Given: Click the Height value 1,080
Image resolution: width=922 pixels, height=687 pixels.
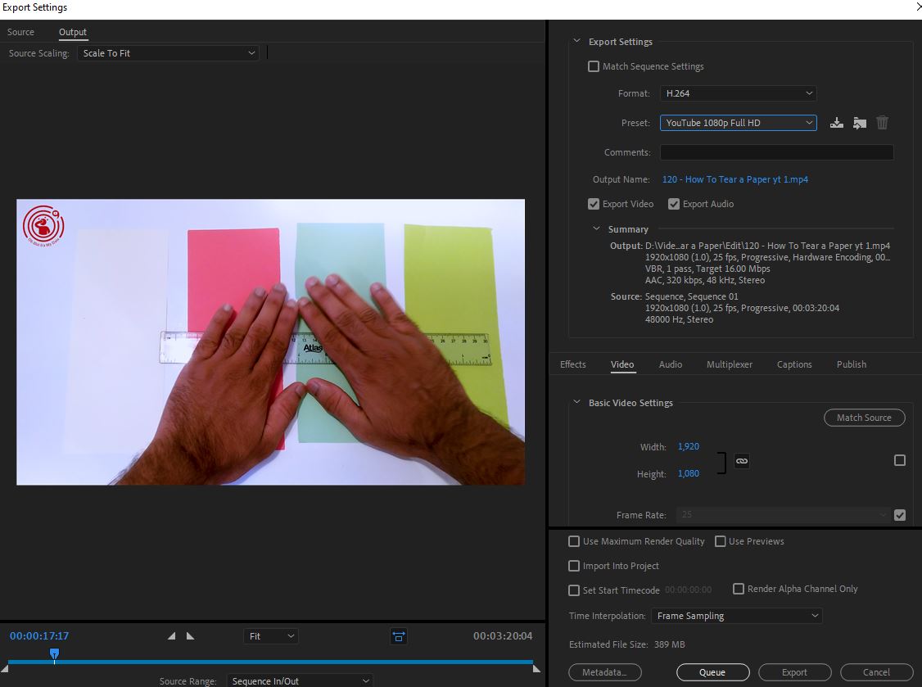Looking at the screenshot, I should [689, 473].
